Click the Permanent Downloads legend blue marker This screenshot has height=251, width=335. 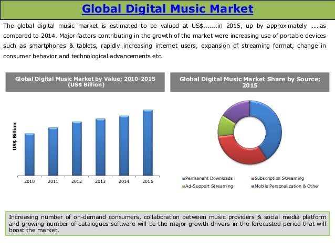(184, 179)
